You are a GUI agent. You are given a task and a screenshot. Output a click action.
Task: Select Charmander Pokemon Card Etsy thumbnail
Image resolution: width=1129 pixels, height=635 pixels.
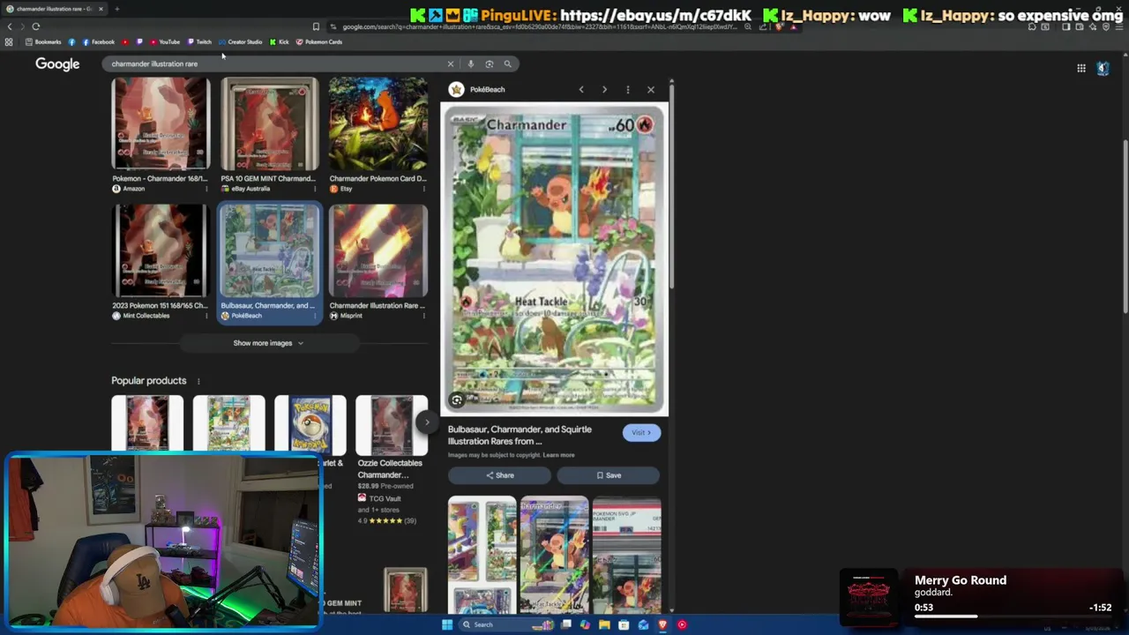click(378, 123)
